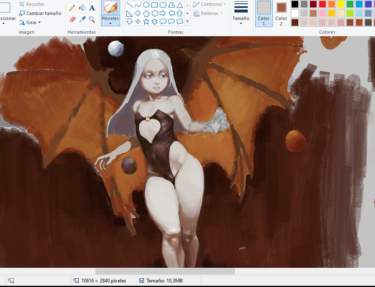Pick the green color swatch
The width and height of the screenshot is (375, 287).
pos(350,4)
